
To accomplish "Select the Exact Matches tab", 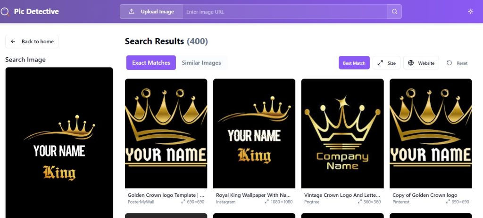I will (151, 62).
